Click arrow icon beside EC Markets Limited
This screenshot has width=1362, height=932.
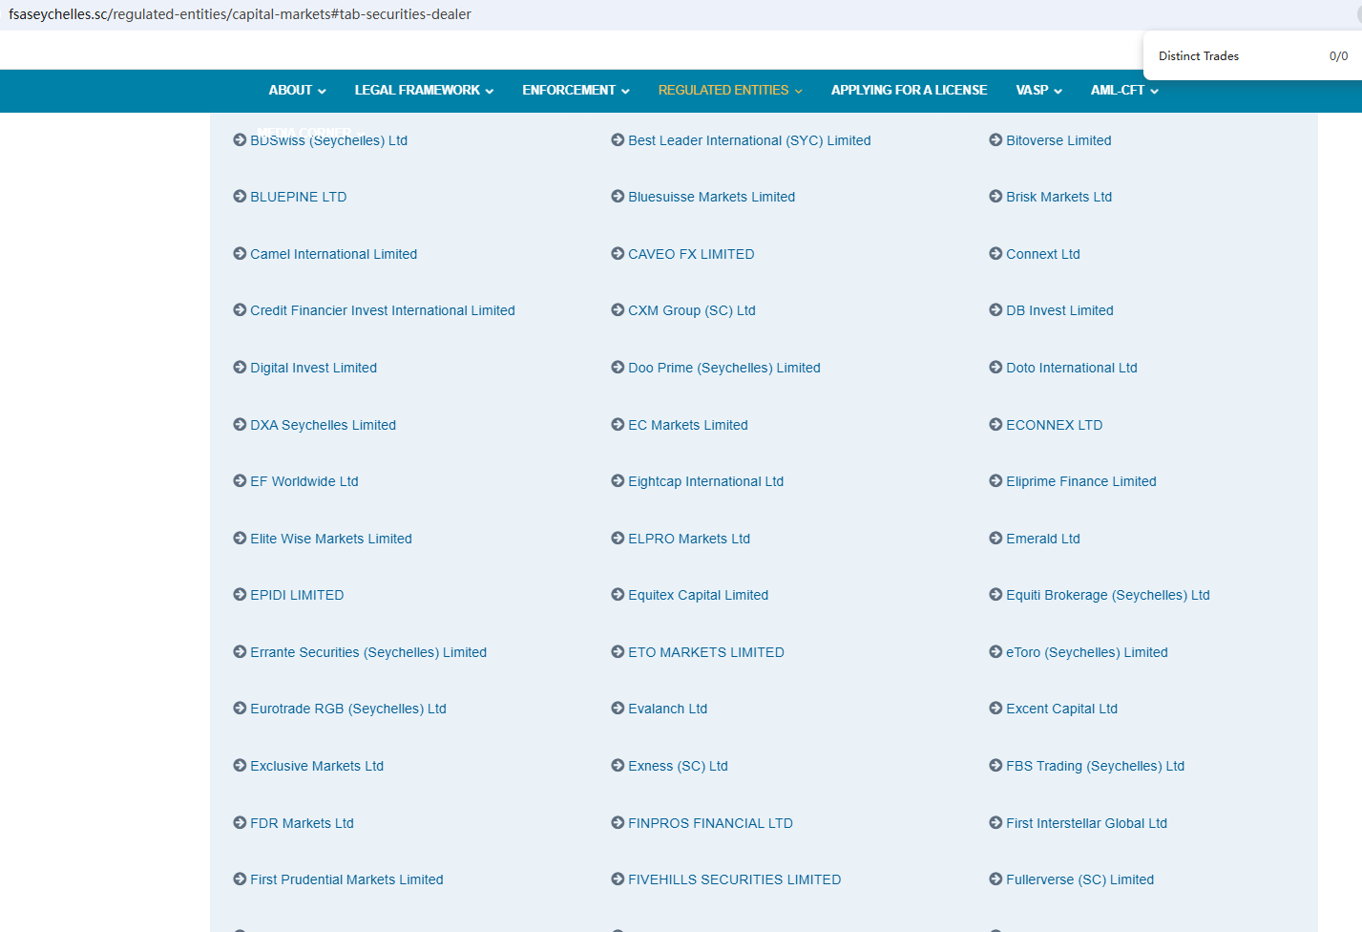point(618,425)
